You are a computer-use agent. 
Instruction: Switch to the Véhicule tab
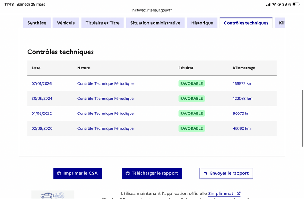[x=66, y=23]
